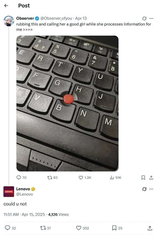The width and height of the screenshot is (157, 235).
Task: View analytics showing 51K views
Action: [x=116, y=178]
